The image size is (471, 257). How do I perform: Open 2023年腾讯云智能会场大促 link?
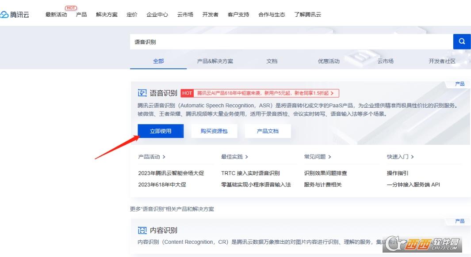click(171, 174)
